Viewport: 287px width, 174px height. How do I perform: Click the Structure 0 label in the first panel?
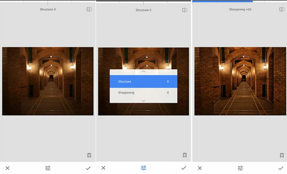tap(47, 10)
